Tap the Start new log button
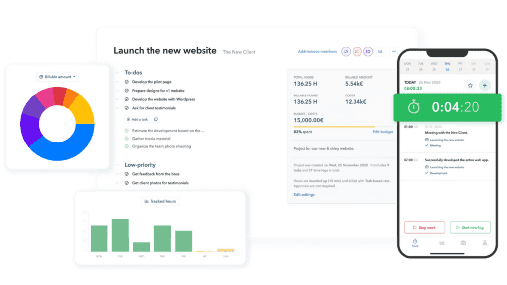 [x=470, y=228]
